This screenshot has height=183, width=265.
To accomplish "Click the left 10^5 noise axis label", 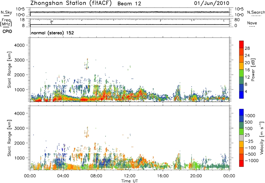I will pyautogui.click(x=20, y=9).
